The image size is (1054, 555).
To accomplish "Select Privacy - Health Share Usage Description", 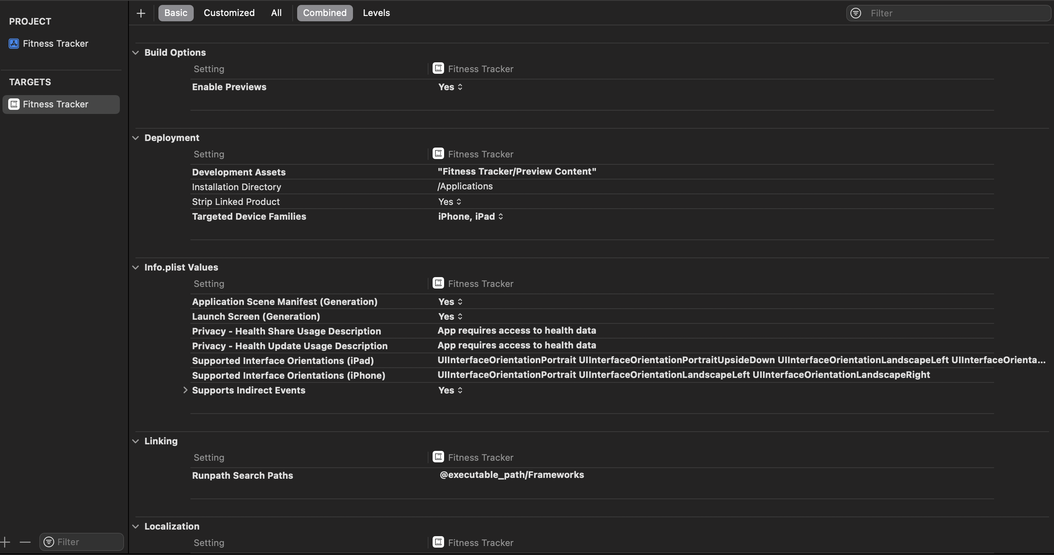I will click(x=286, y=331).
